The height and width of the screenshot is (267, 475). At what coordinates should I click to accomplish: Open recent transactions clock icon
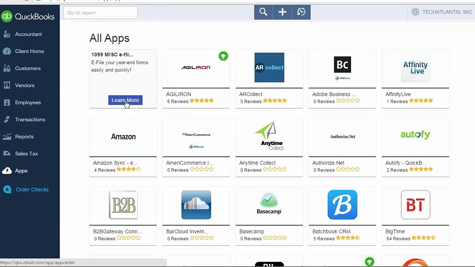(x=301, y=12)
